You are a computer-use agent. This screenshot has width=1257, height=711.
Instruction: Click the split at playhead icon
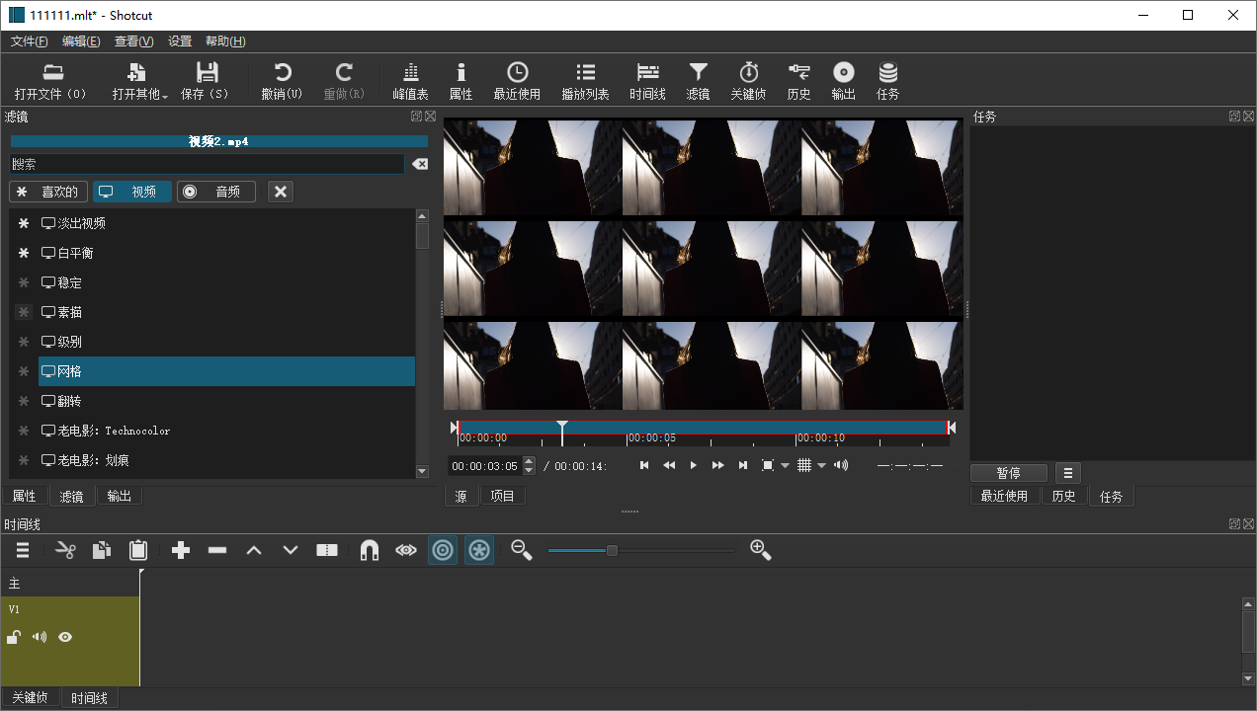tap(327, 550)
